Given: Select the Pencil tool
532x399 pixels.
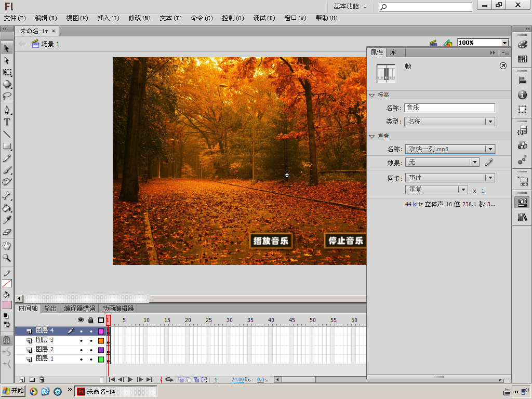Looking at the screenshot, I should (x=6, y=158).
